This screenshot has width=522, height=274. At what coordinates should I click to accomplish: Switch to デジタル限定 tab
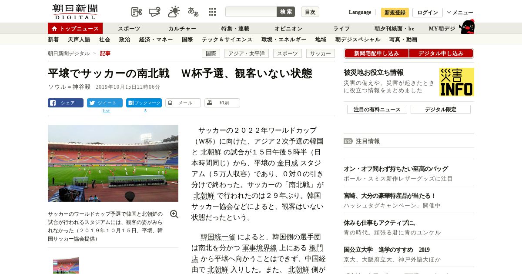(441, 109)
